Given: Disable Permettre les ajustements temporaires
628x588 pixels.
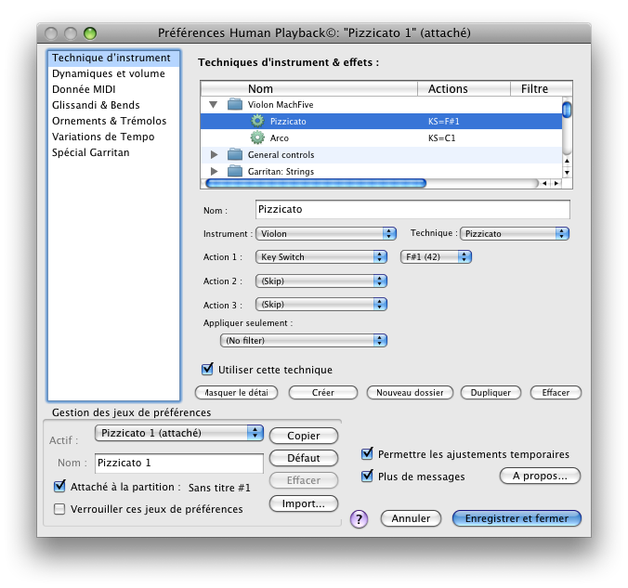Looking at the screenshot, I should (x=367, y=454).
